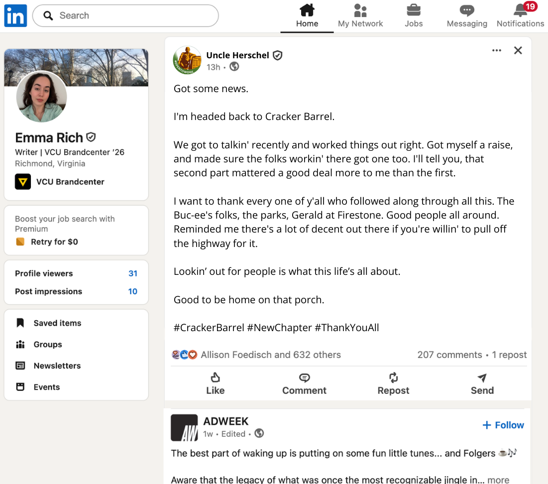548x484 pixels.
Task: Click the ADWEEK logo thumbnail
Action: [x=184, y=428]
